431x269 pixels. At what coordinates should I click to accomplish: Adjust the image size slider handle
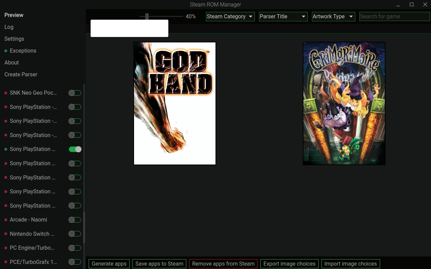coord(147,16)
